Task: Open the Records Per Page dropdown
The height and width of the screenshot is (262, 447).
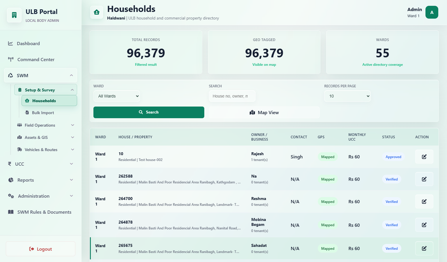Action: 347,96
